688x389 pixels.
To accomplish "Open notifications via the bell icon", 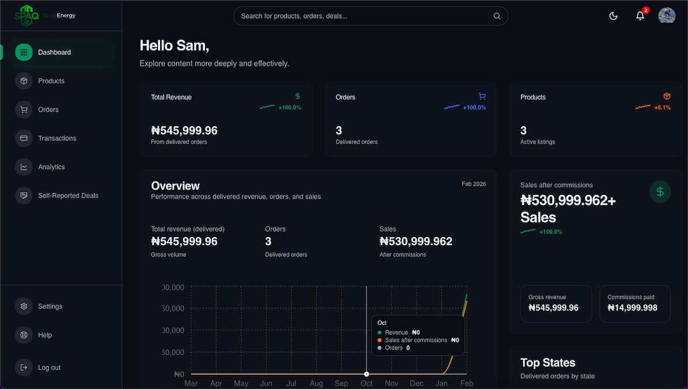I will point(640,16).
